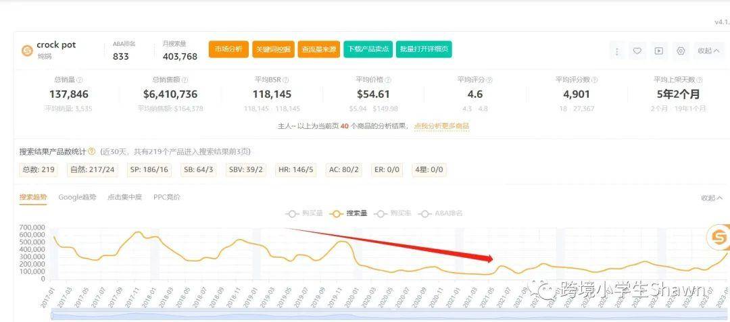Click the 700,000 y-axis label
The width and height of the screenshot is (730, 322).
click(x=32, y=227)
